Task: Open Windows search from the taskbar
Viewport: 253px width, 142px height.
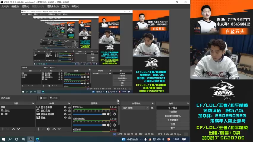Action: (x=10, y=139)
